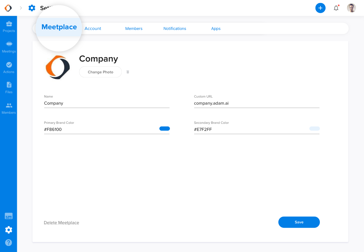Open settings gear at sidebar bottom
Image resolution: width=364 pixels, height=252 pixels.
(9, 230)
